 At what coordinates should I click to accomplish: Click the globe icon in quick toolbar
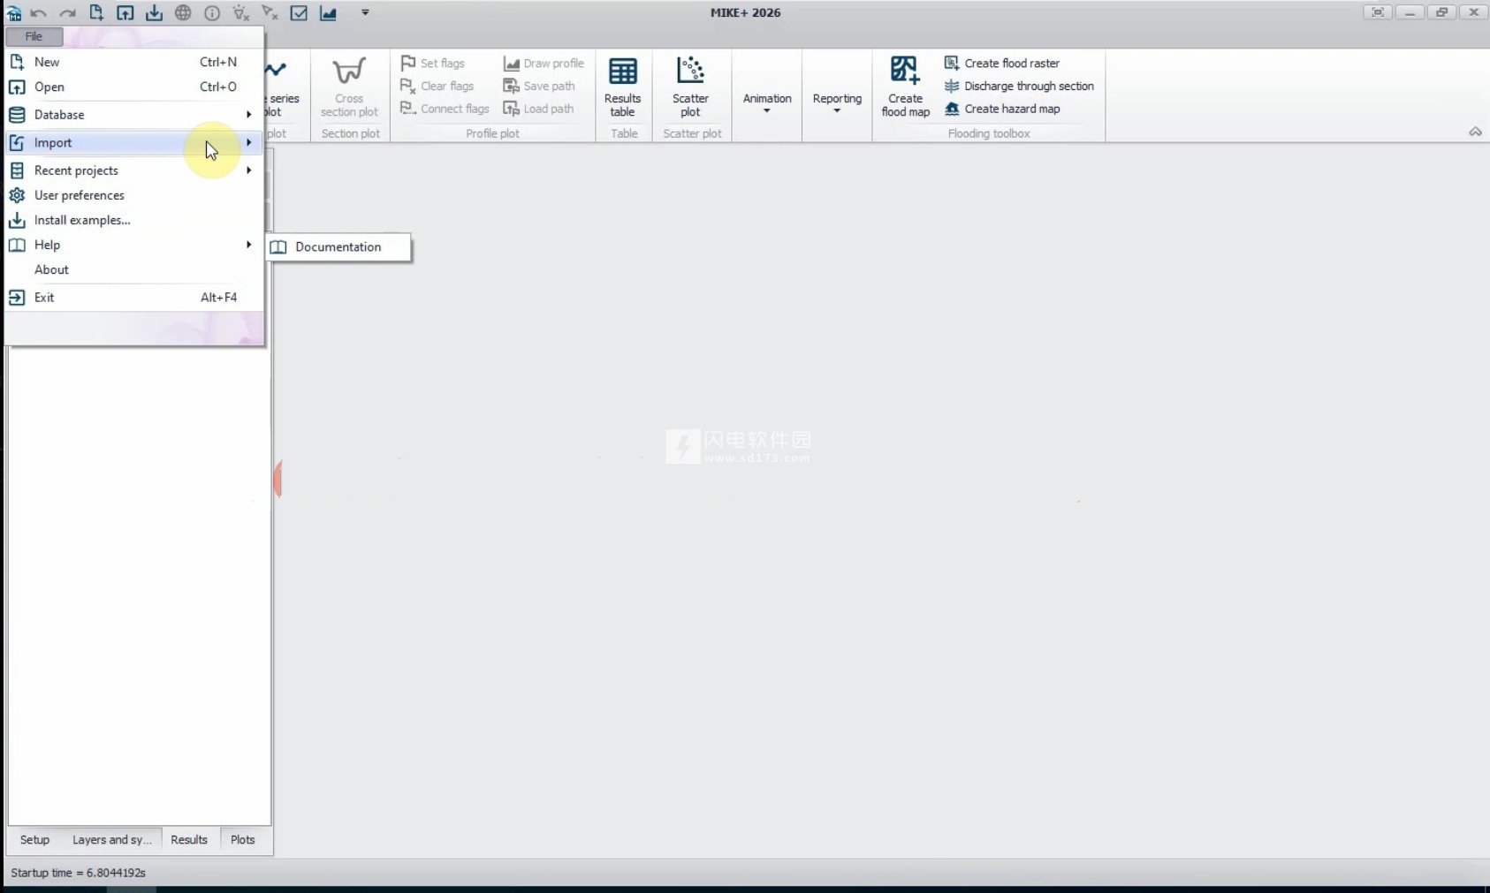(183, 13)
